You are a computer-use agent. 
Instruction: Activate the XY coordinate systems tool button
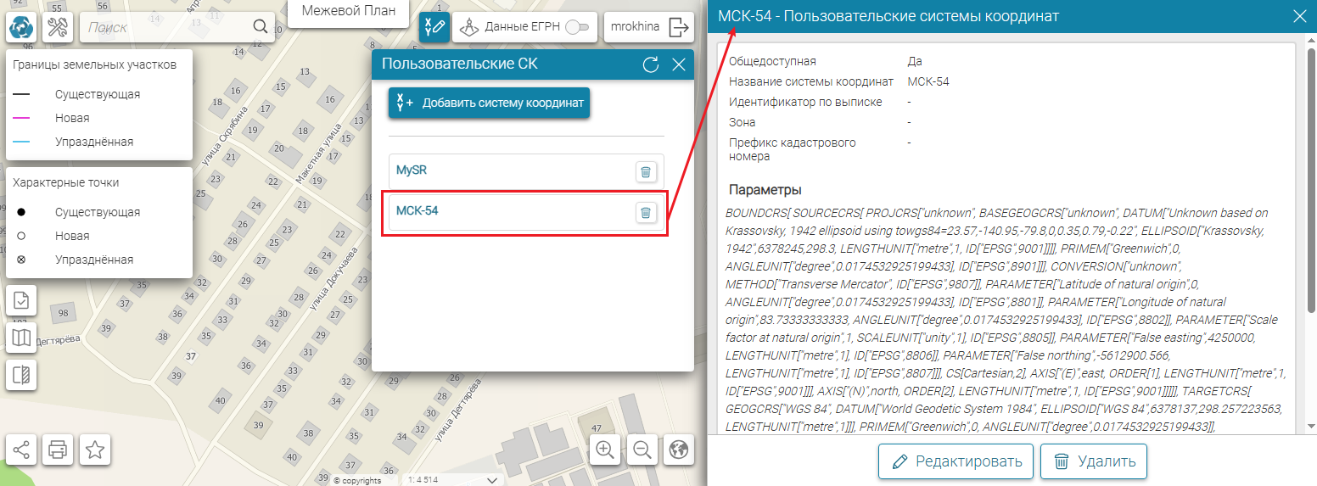[x=434, y=27]
